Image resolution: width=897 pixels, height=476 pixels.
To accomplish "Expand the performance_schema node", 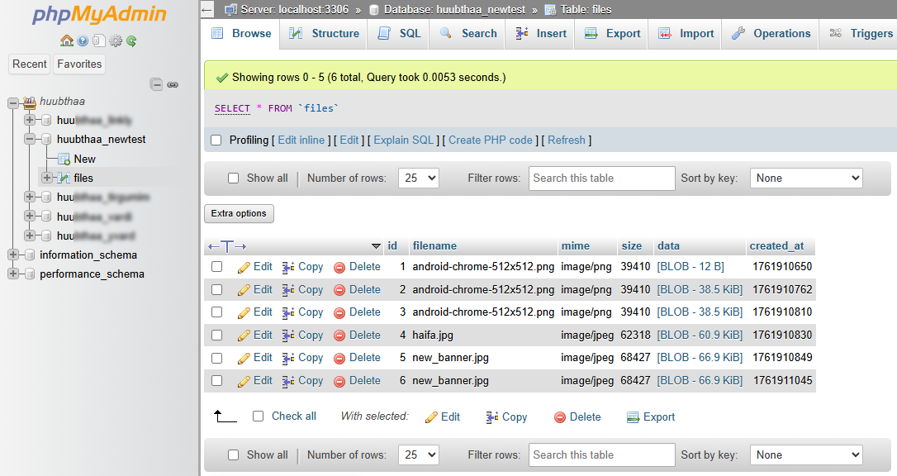I will click(x=12, y=274).
